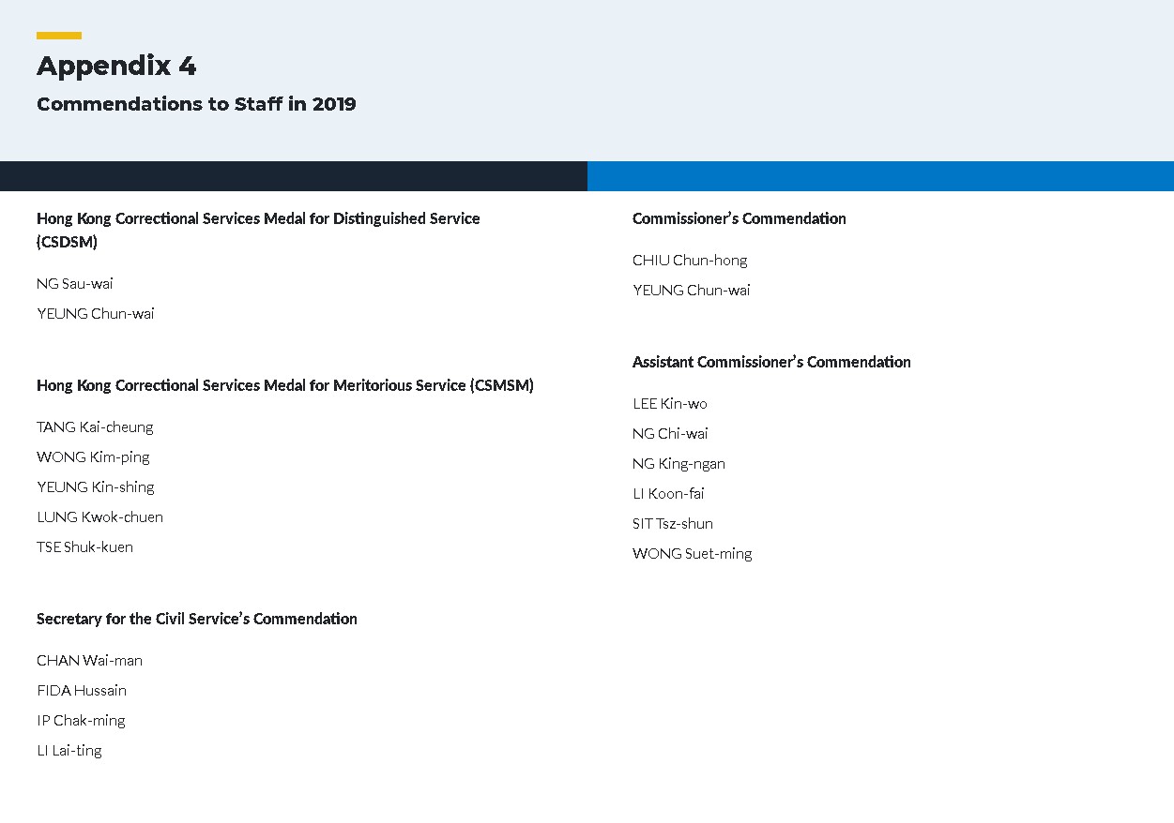The height and width of the screenshot is (823, 1174).
Task: Select the name FIDA Hussain
Action: (82, 691)
